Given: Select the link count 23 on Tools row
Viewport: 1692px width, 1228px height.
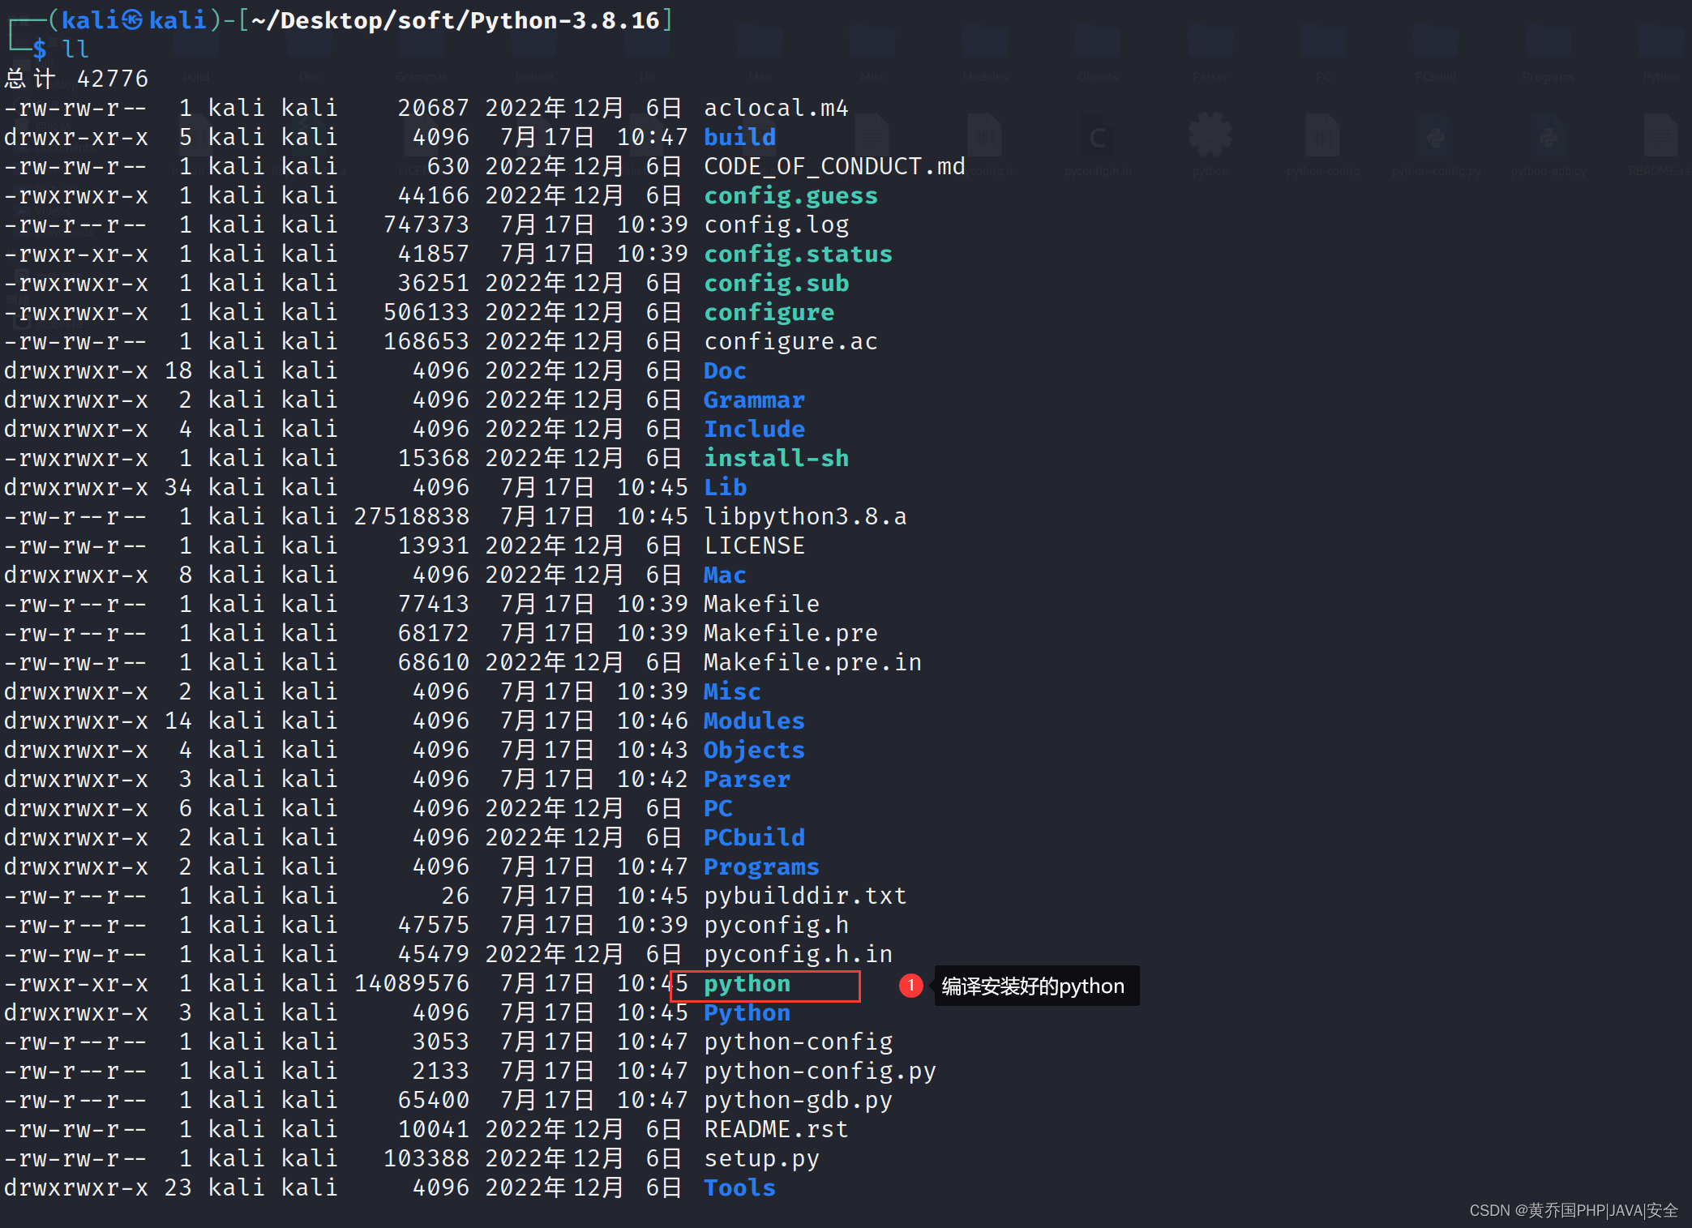Looking at the screenshot, I should pyautogui.click(x=178, y=1187).
